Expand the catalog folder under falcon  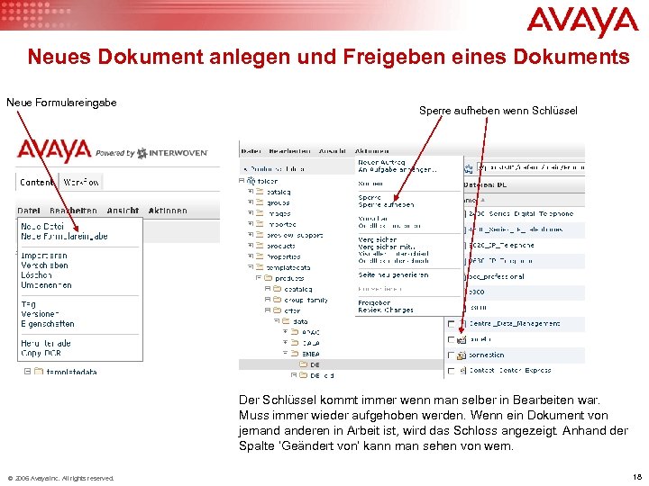click(x=251, y=192)
